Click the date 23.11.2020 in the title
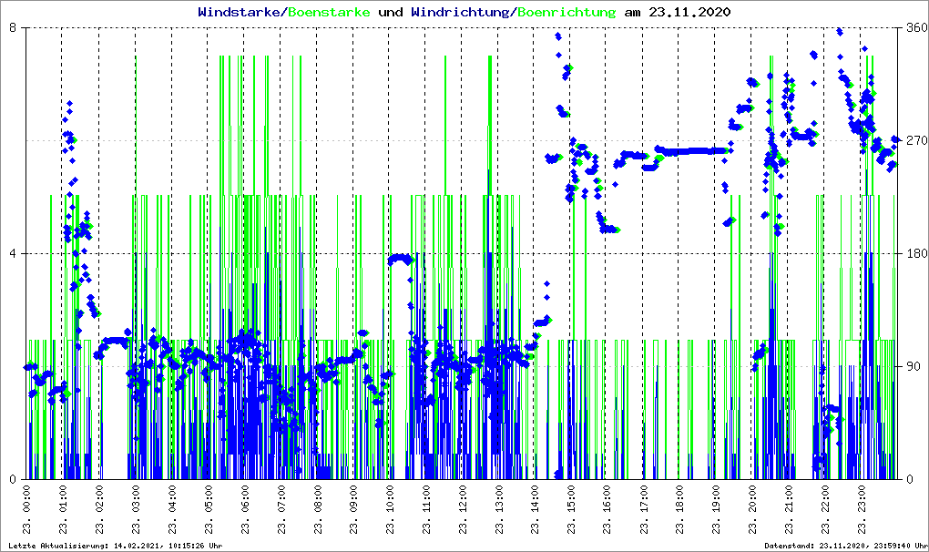Image resolution: width=929 pixels, height=552 pixels. click(x=689, y=13)
